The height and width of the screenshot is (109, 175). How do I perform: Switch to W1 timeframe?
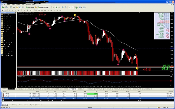point(57,10)
